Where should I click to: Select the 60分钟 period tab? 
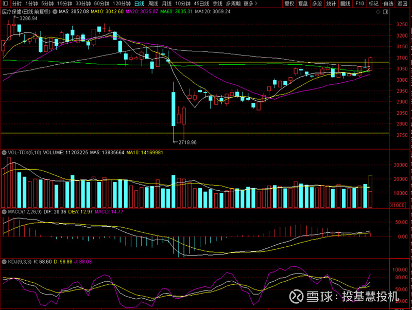[101, 4]
